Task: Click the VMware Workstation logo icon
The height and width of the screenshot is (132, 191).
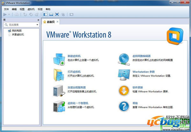Action: pos(175,36)
